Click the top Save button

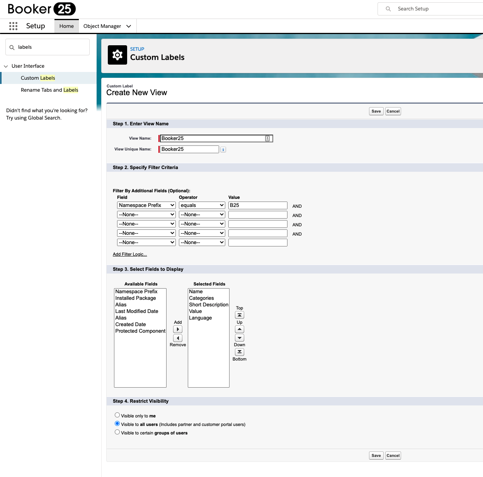point(376,111)
